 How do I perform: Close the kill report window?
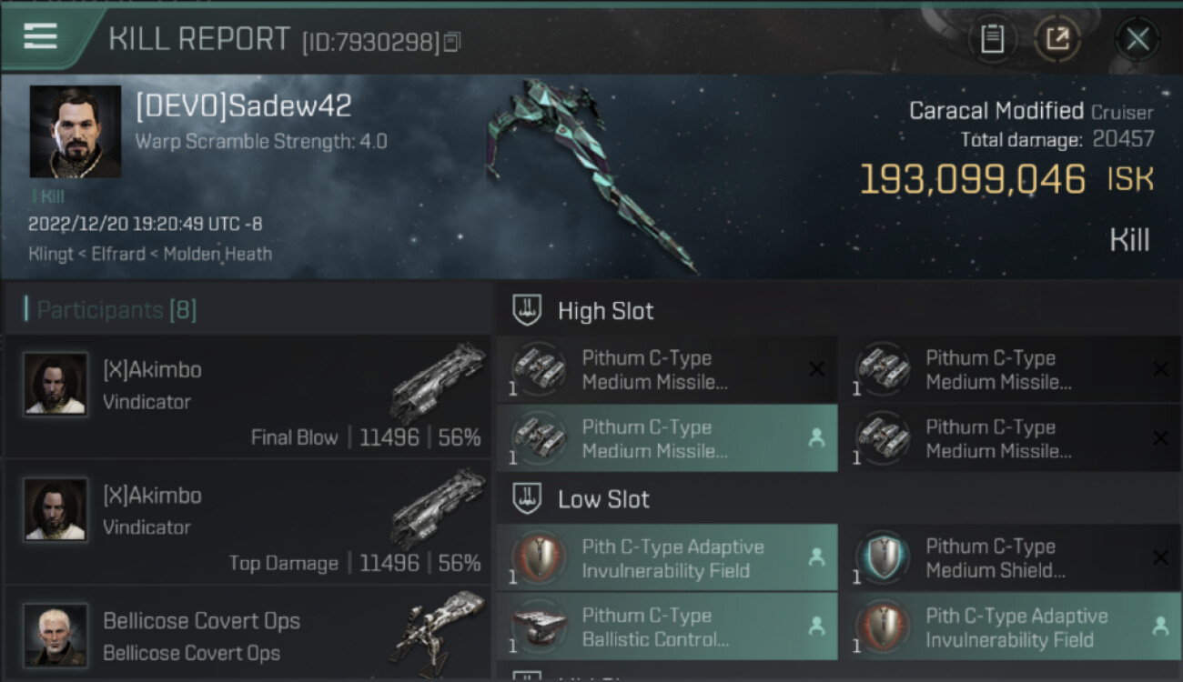click(1137, 39)
